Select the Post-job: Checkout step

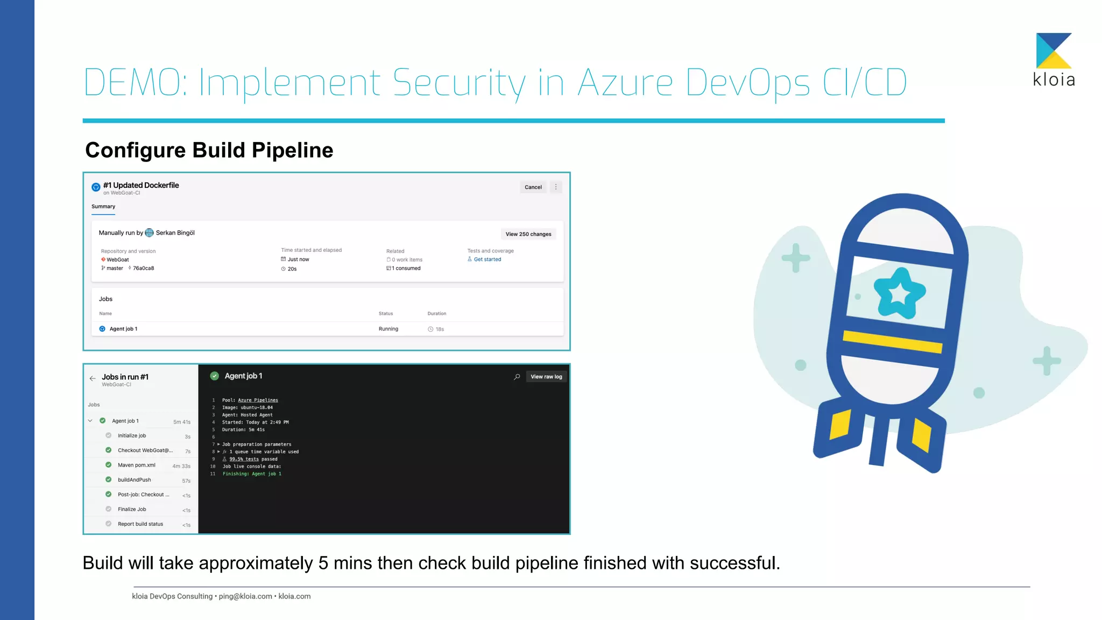pyautogui.click(x=140, y=495)
